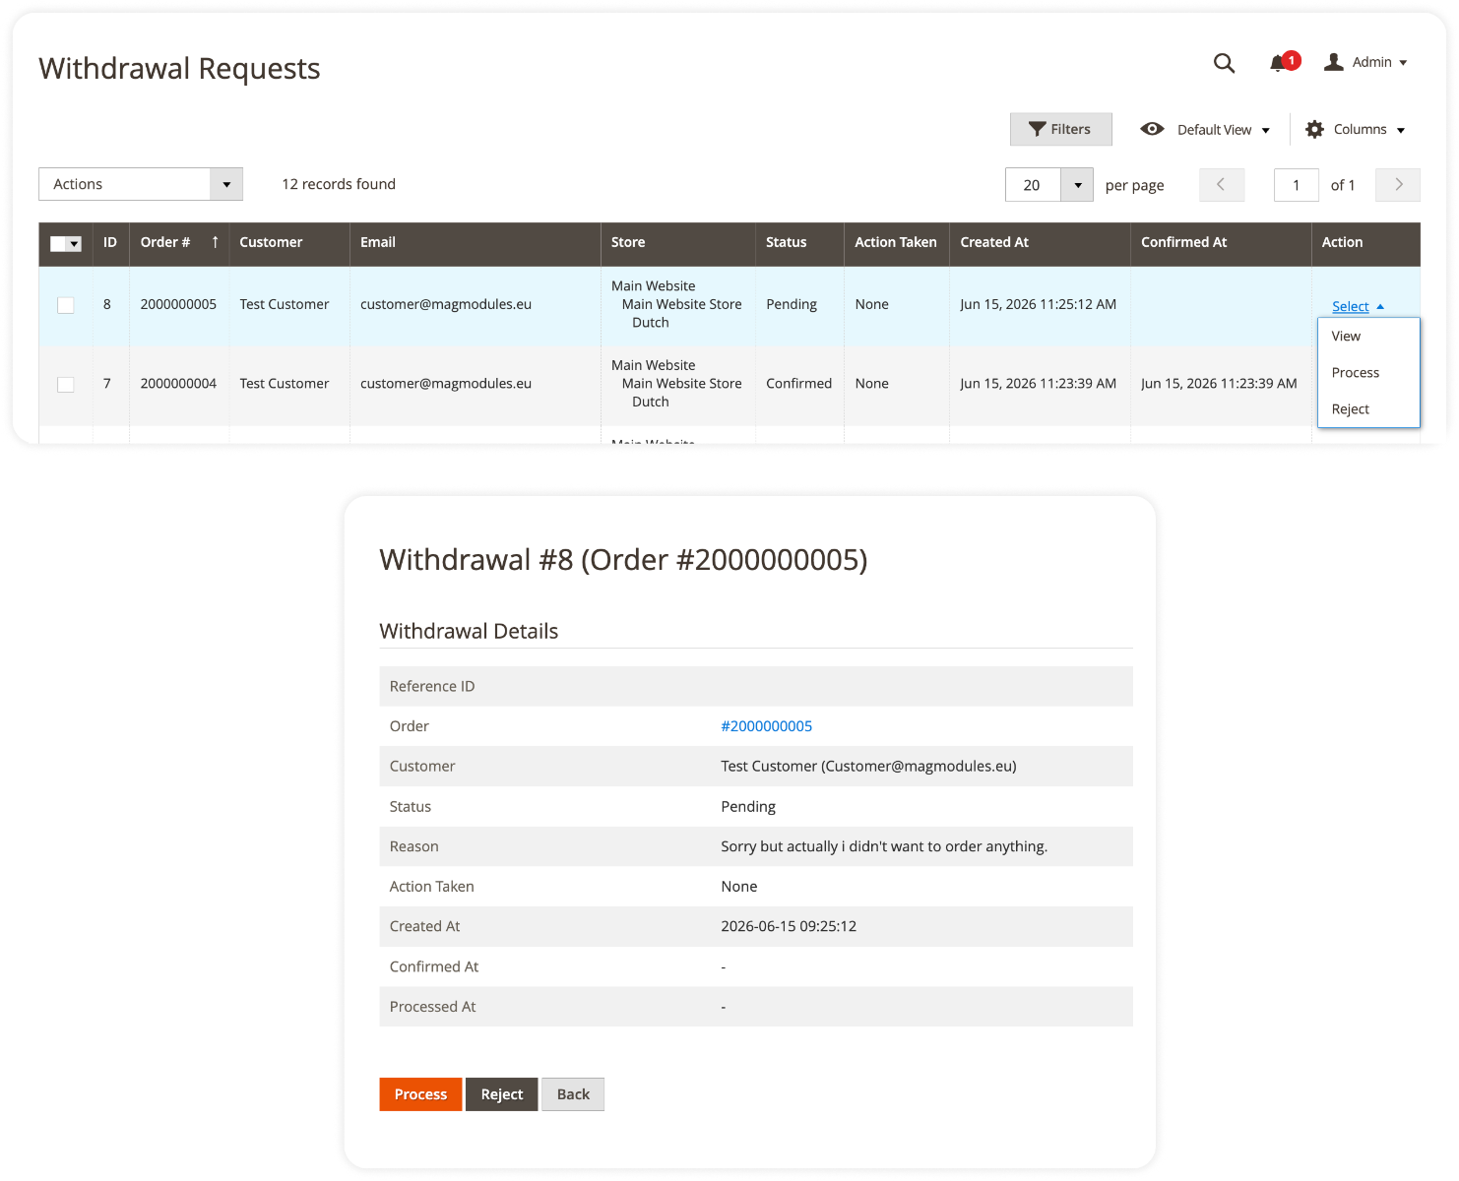The height and width of the screenshot is (1181, 1459).
Task: Click the Back button
Action: click(x=573, y=1094)
